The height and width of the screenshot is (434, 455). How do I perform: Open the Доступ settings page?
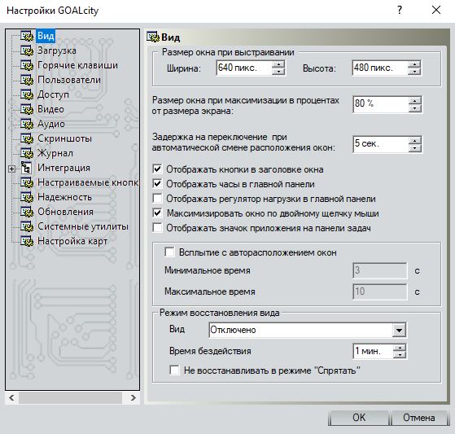coord(54,94)
